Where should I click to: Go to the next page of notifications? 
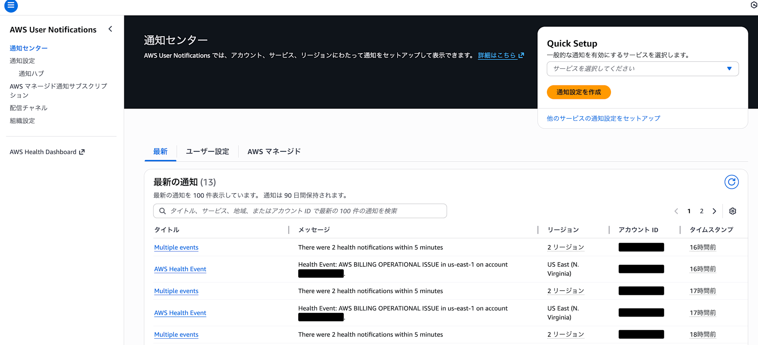[x=714, y=211]
